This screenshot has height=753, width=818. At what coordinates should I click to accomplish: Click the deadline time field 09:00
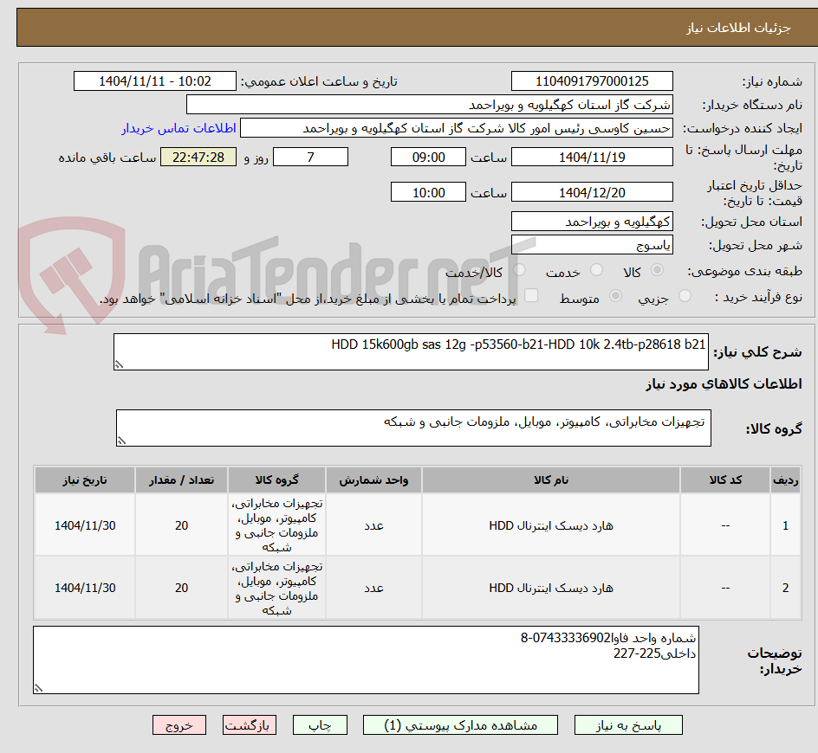[x=428, y=157]
